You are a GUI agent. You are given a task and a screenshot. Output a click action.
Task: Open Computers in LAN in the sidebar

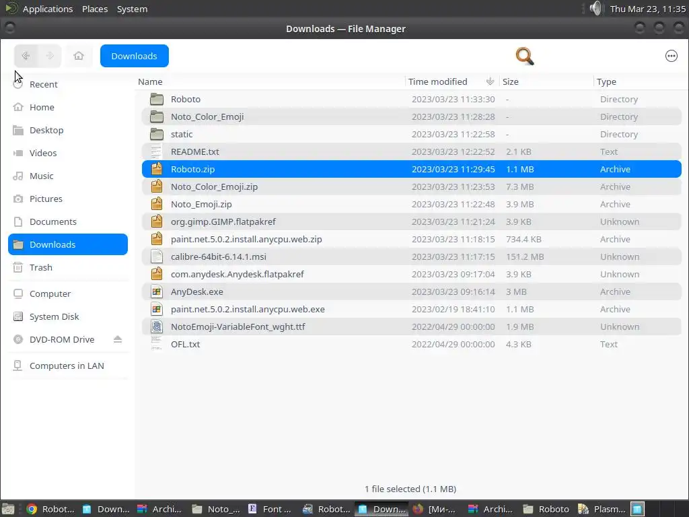(x=68, y=366)
